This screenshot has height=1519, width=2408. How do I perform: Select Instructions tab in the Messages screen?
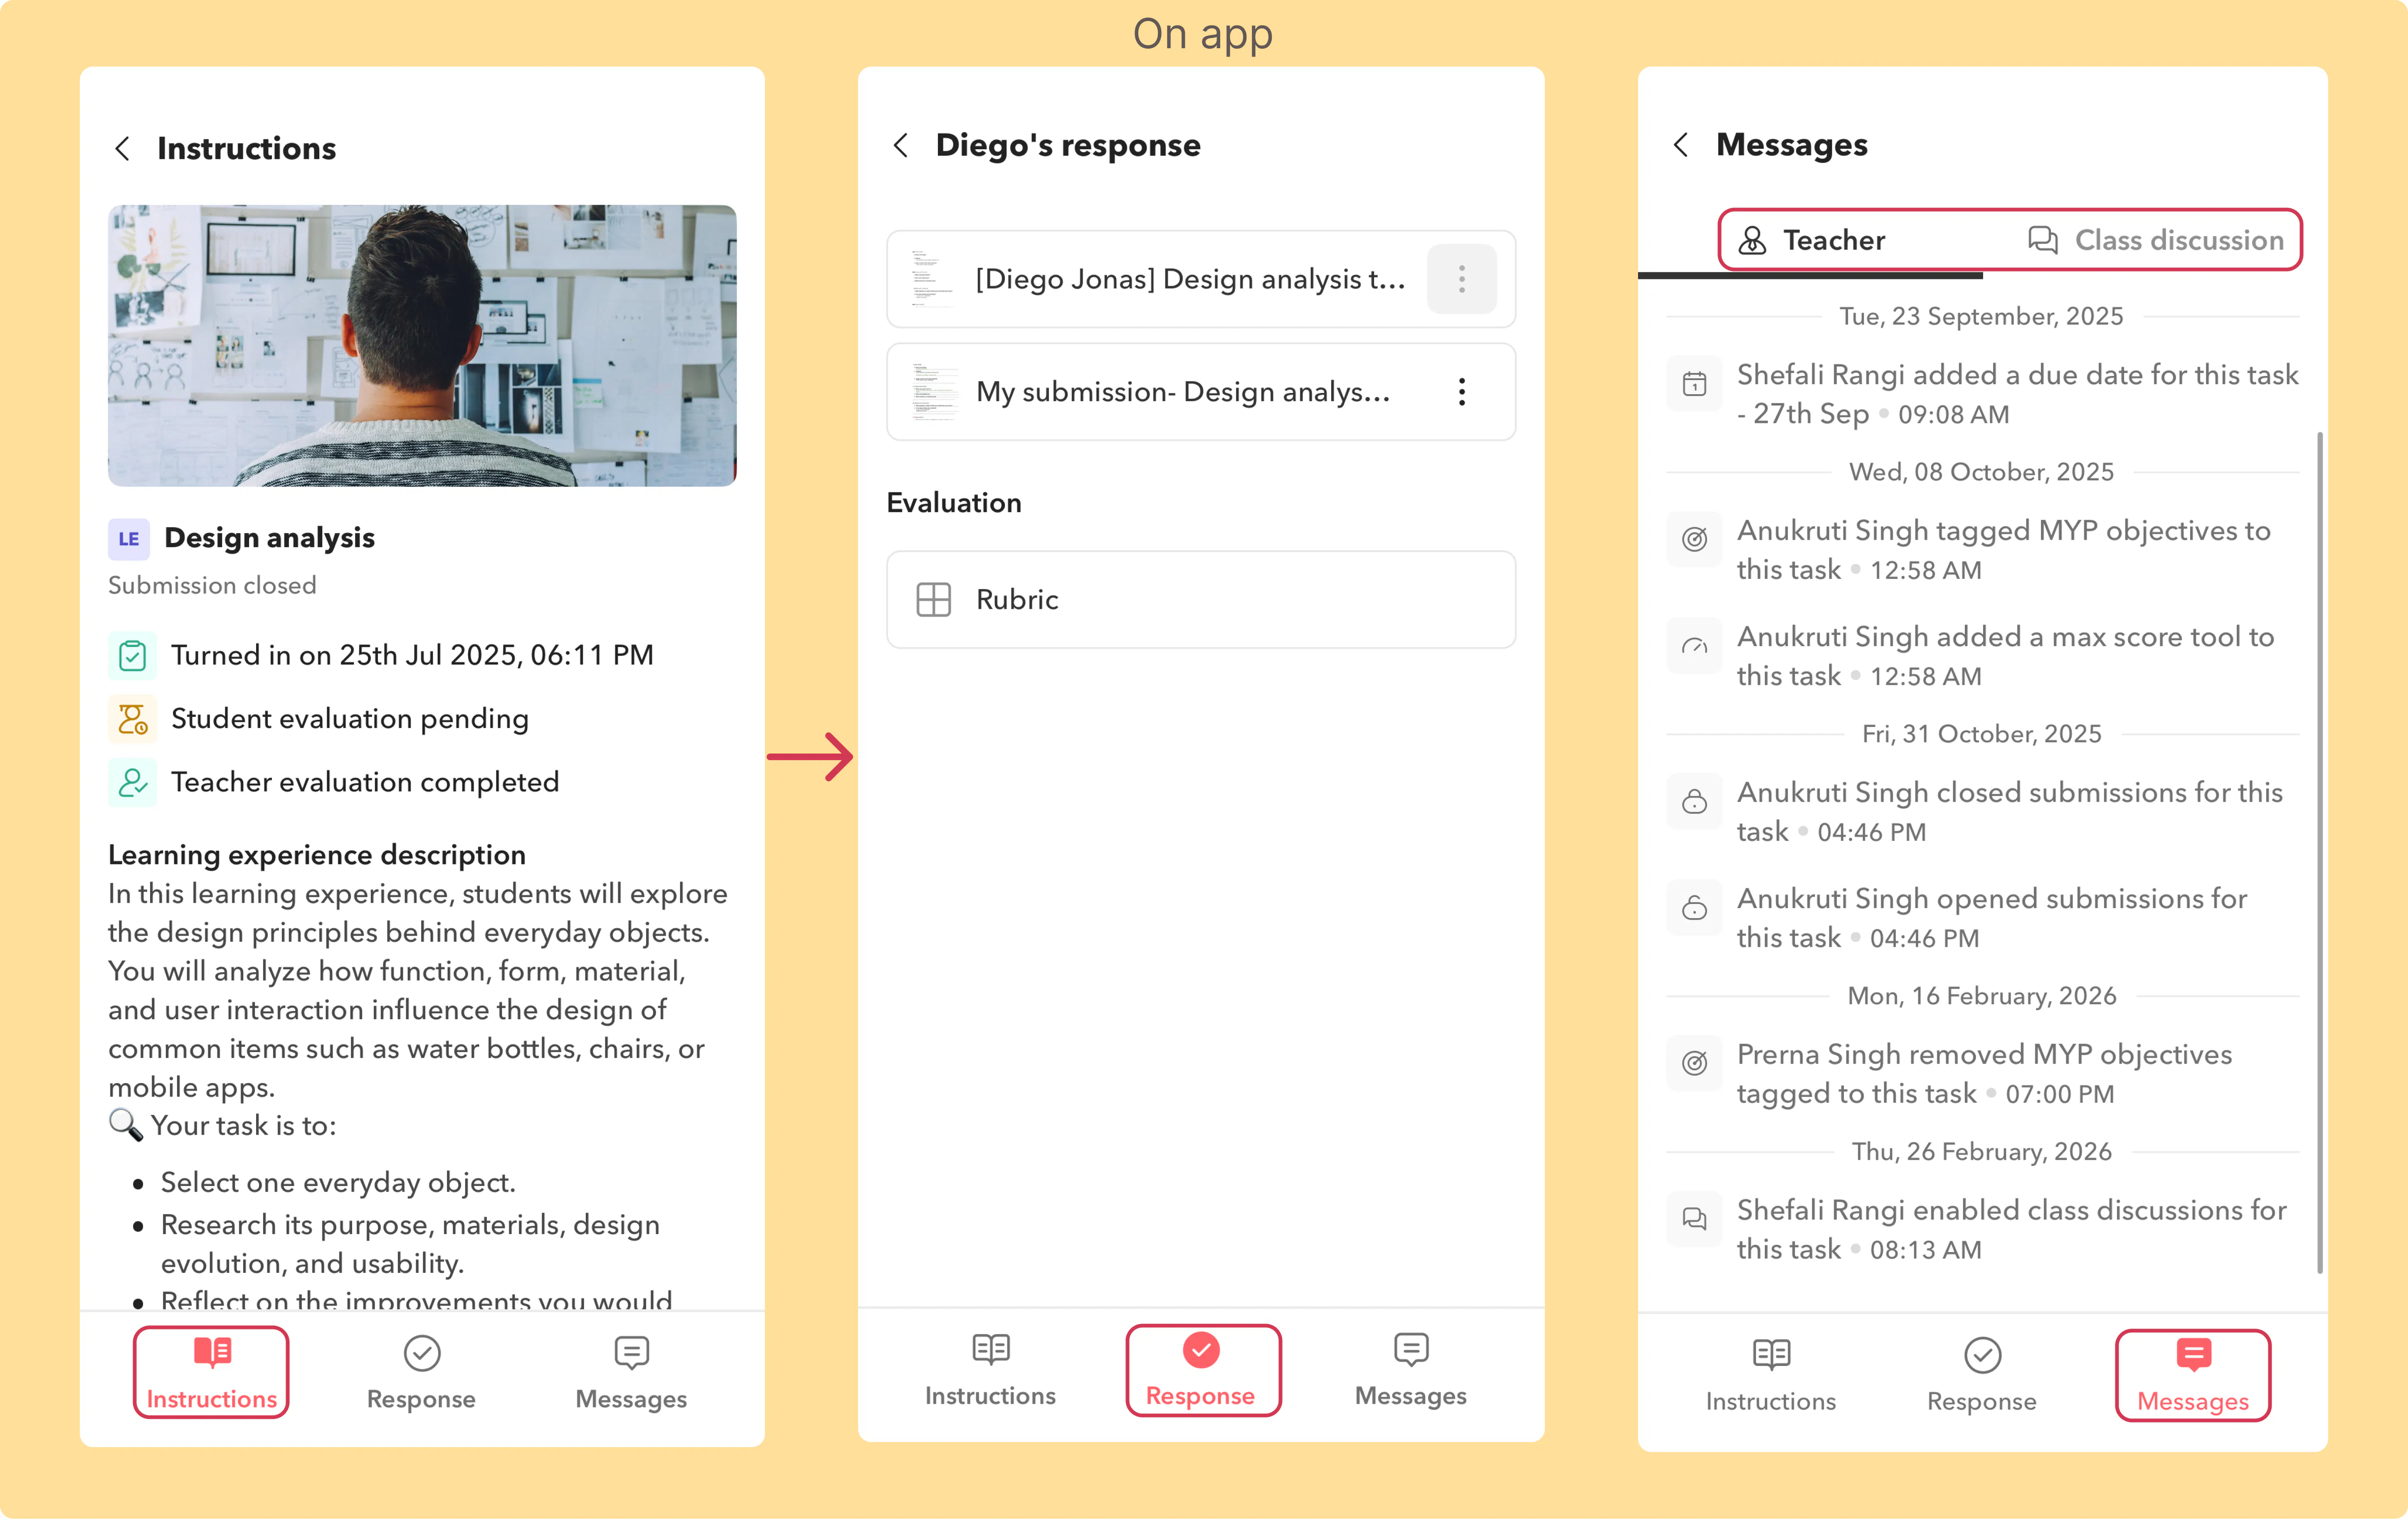(x=1771, y=1375)
